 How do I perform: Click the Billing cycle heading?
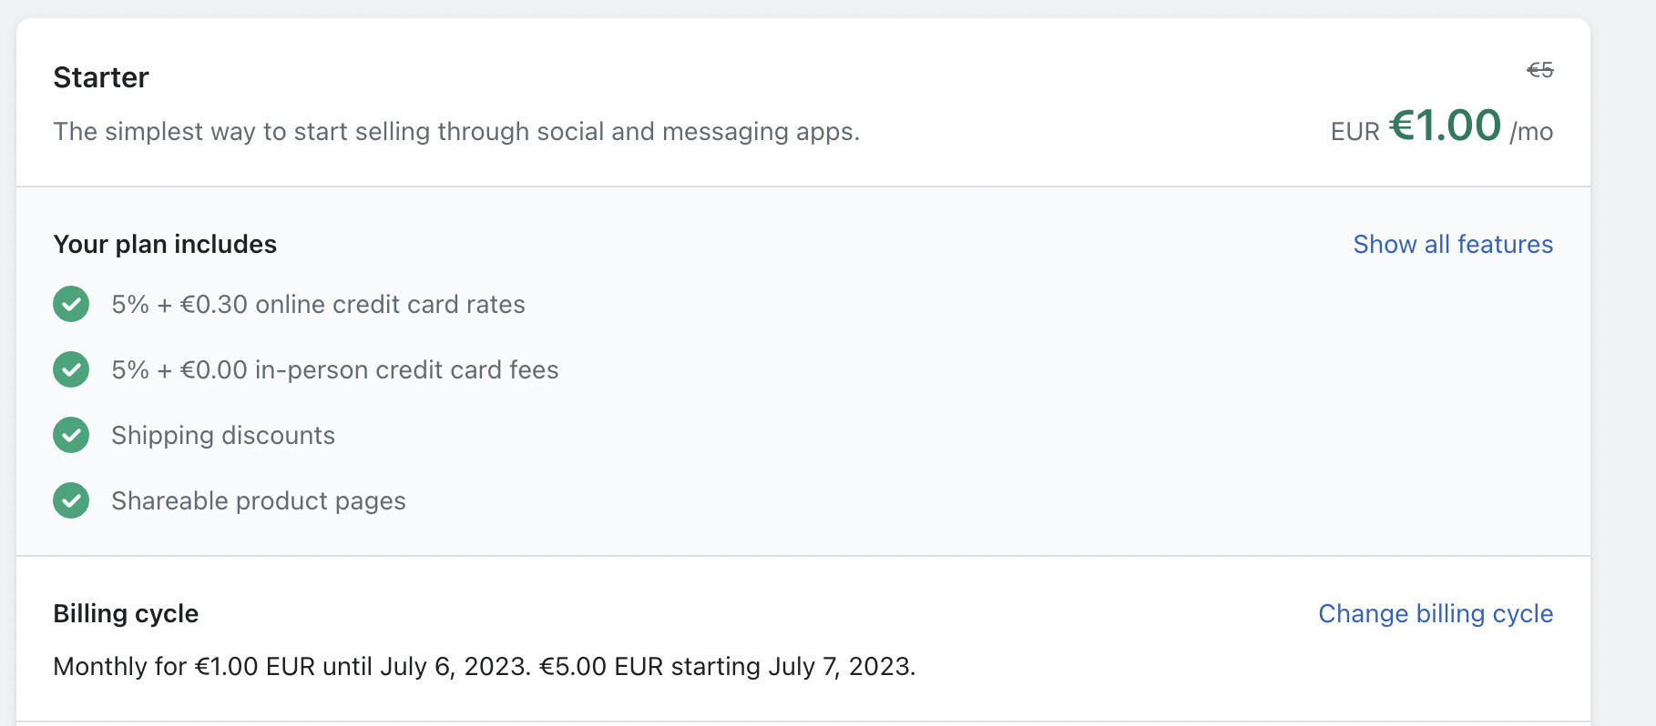point(126,613)
